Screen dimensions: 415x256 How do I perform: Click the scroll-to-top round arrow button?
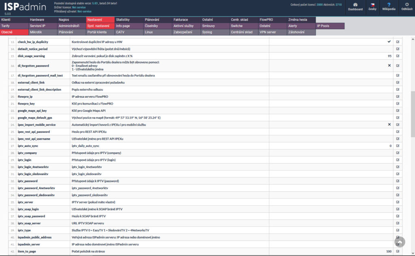click(400, 242)
